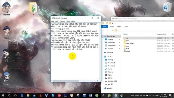Switch to the Home ribbon tab in Explorer
This screenshot has height=98, width=174.
coord(112,27)
